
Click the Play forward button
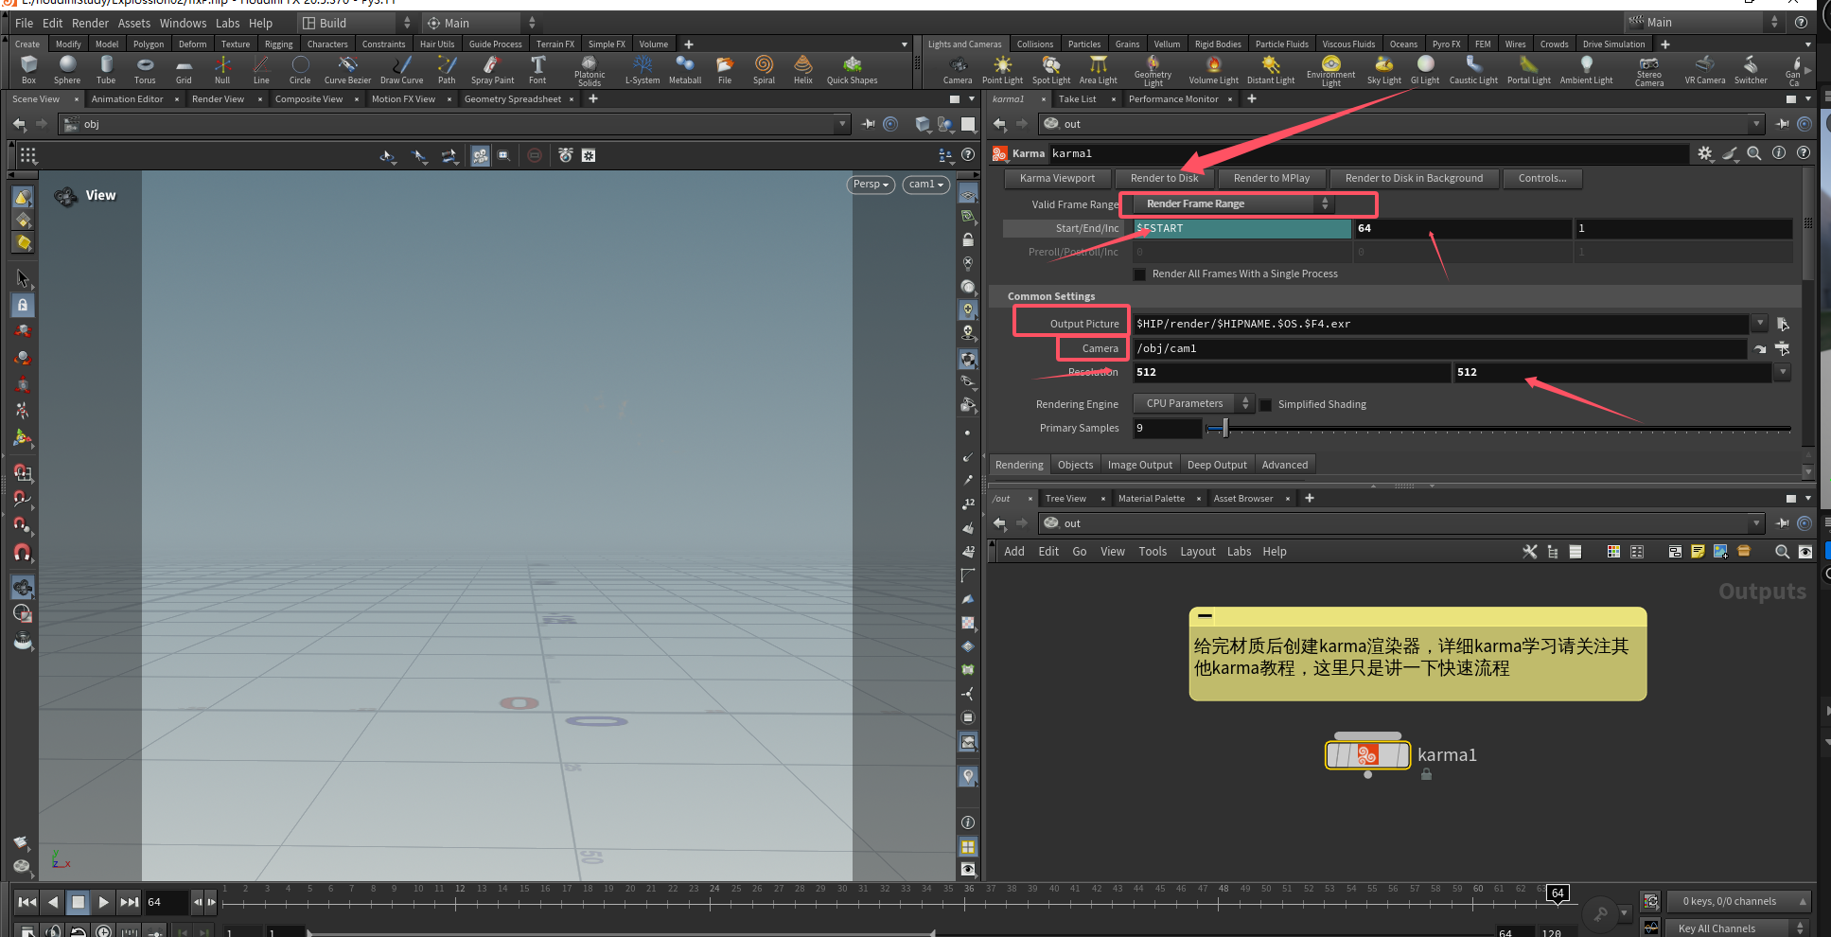pyautogui.click(x=104, y=902)
